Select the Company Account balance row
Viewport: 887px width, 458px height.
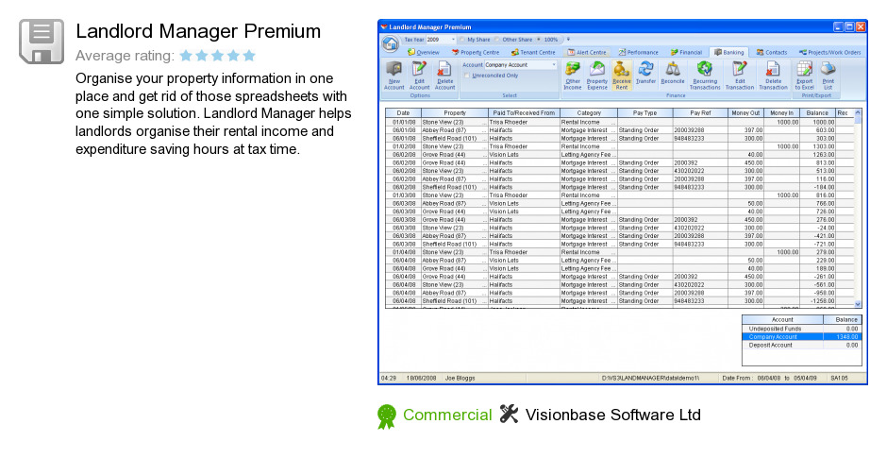click(x=801, y=337)
